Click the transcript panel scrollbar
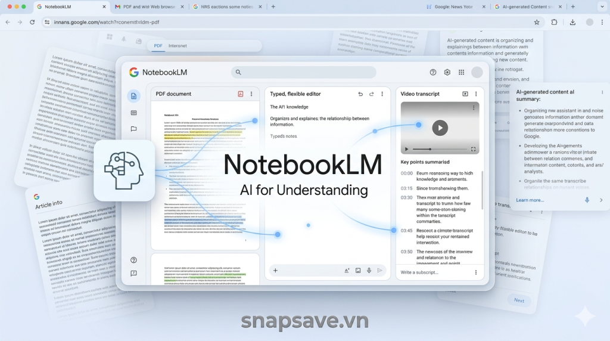 (x=483, y=190)
